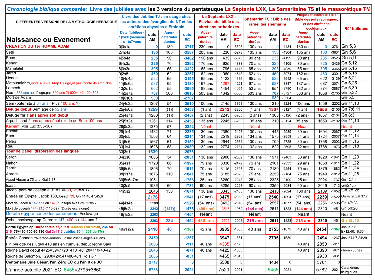Click the "Isaac" row label

tap(11, 186)
